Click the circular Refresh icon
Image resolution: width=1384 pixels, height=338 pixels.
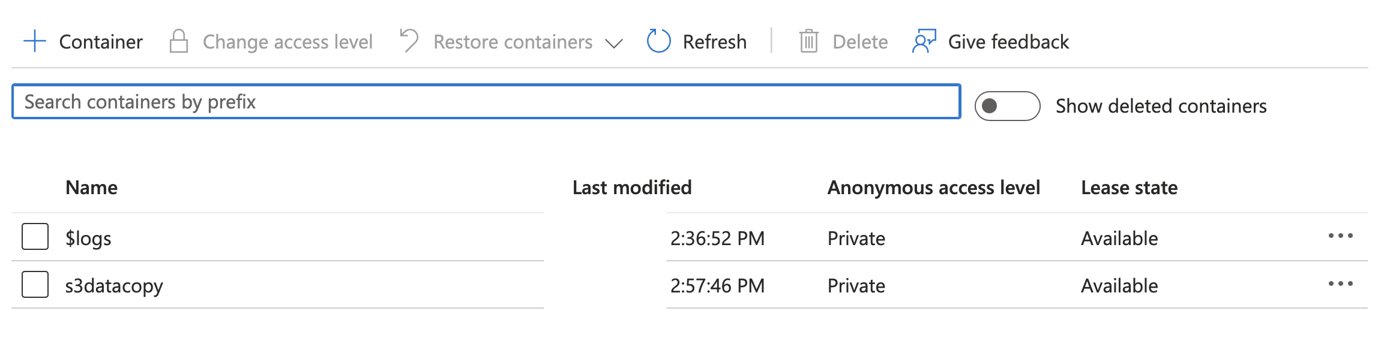point(658,41)
